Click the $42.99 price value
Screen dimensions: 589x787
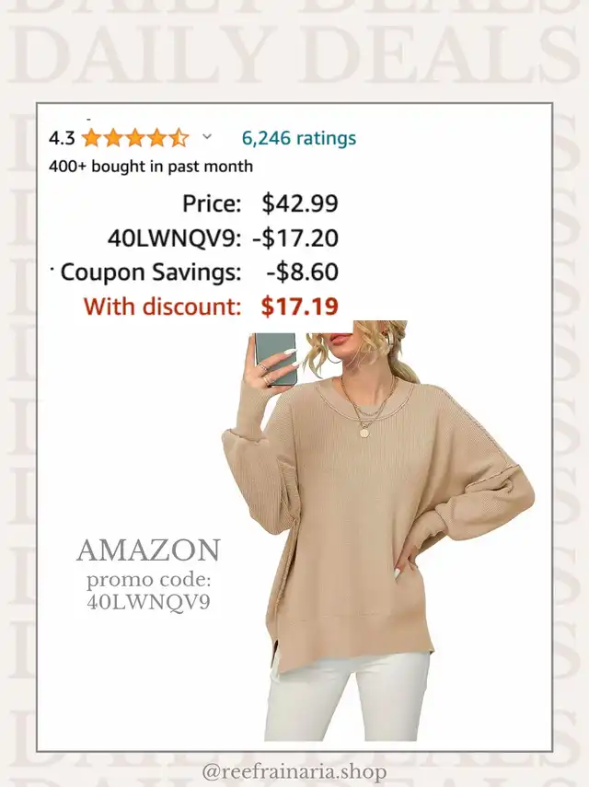300,203
